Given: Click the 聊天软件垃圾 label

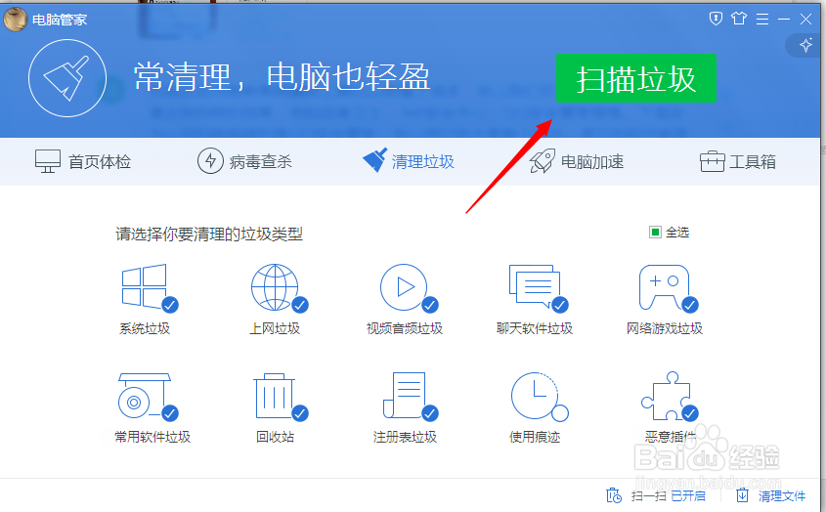Looking at the screenshot, I should pos(534,328).
